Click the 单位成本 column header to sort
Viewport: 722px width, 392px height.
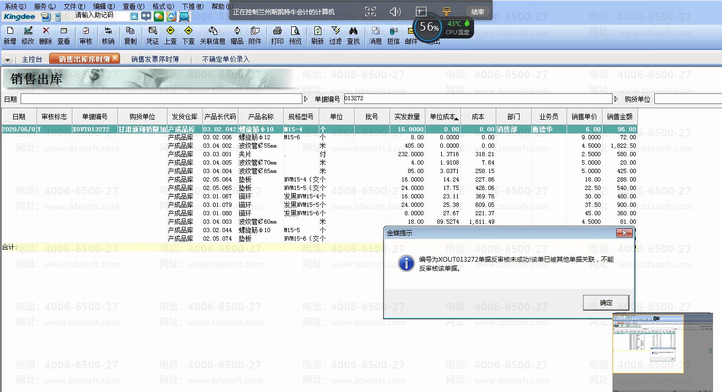click(443, 117)
